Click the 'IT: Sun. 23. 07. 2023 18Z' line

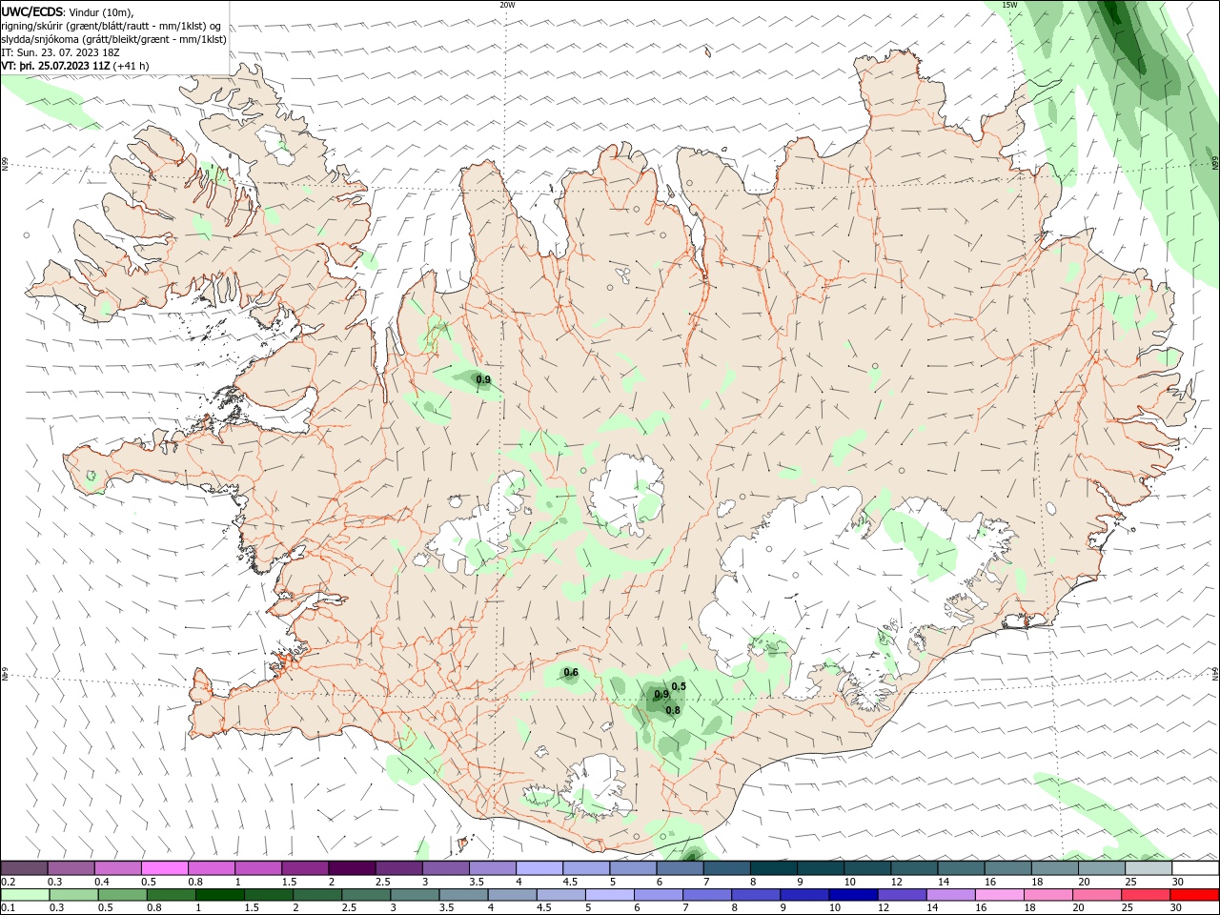[60, 52]
